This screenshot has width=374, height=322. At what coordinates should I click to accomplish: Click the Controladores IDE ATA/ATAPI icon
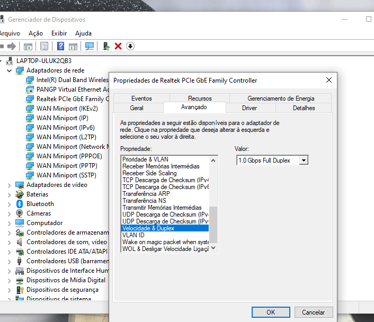tap(20, 252)
